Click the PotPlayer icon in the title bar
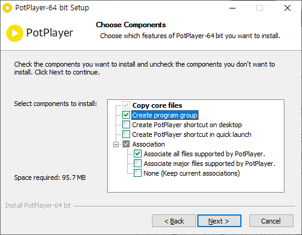The width and height of the screenshot is (302, 235). coord(7,8)
